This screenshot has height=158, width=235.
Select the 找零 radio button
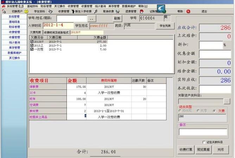pyautogui.click(x=198, y=111)
